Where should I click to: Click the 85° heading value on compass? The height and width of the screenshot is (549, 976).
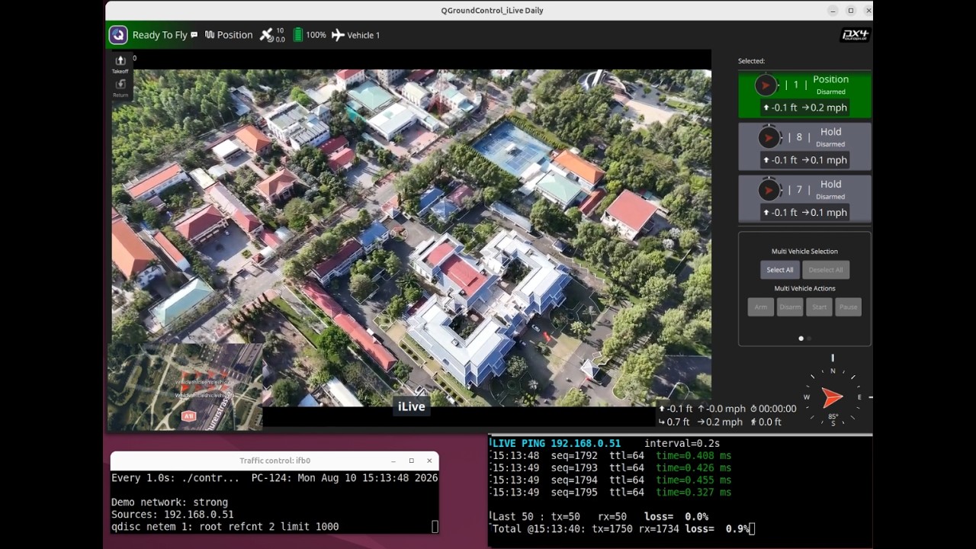[x=833, y=417]
